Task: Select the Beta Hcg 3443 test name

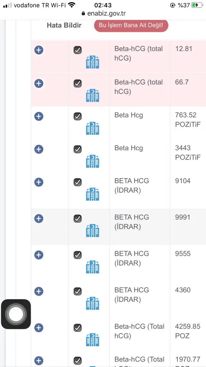Action: (128, 148)
